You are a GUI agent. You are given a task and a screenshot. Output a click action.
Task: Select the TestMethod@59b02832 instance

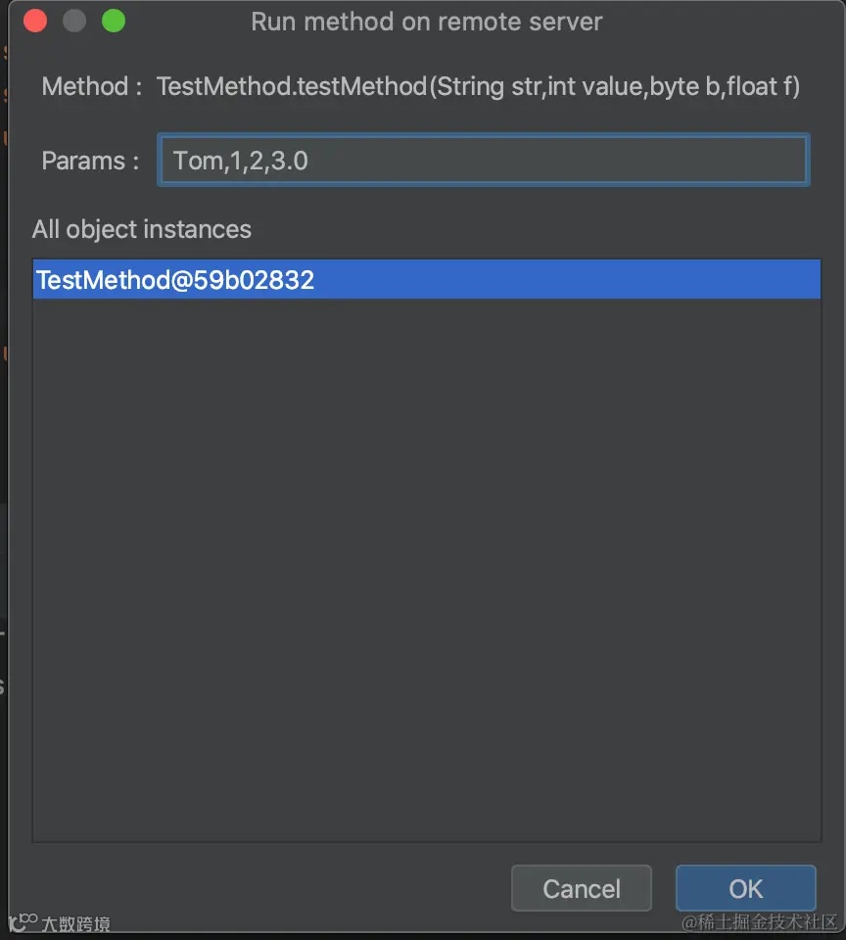[176, 280]
